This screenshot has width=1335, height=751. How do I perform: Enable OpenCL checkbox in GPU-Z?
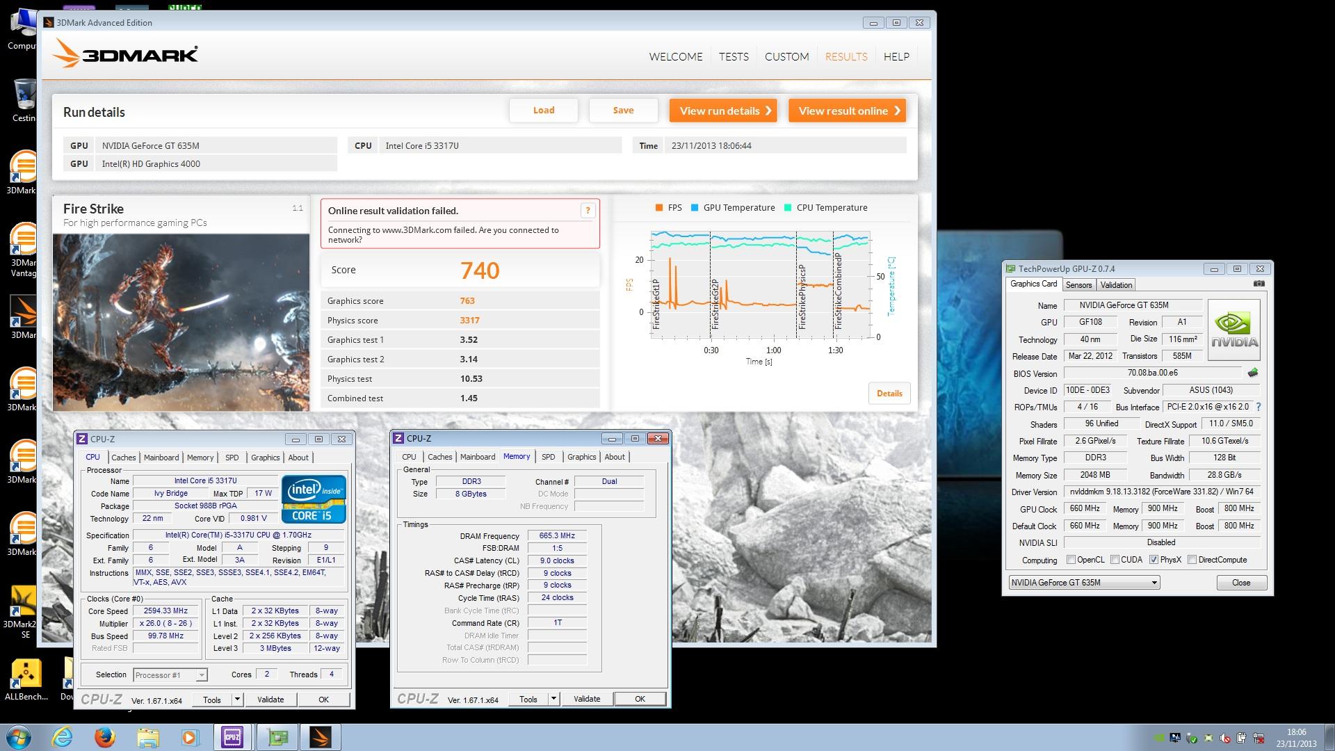[1071, 560]
